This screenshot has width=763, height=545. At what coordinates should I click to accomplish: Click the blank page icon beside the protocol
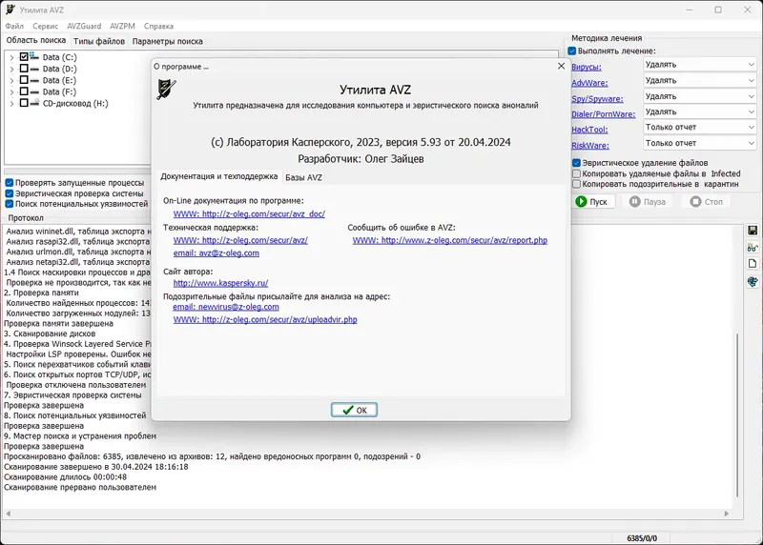(x=753, y=264)
